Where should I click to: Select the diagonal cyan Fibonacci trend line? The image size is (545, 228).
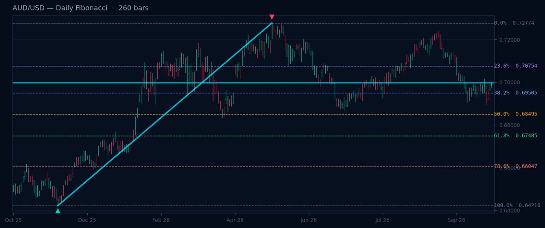(x=164, y=114)
